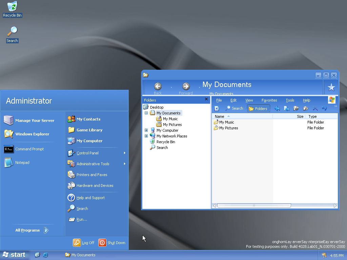Expand the My Network Places node
The height and width of the screenshot is (260, 347).
click(146, 136)
